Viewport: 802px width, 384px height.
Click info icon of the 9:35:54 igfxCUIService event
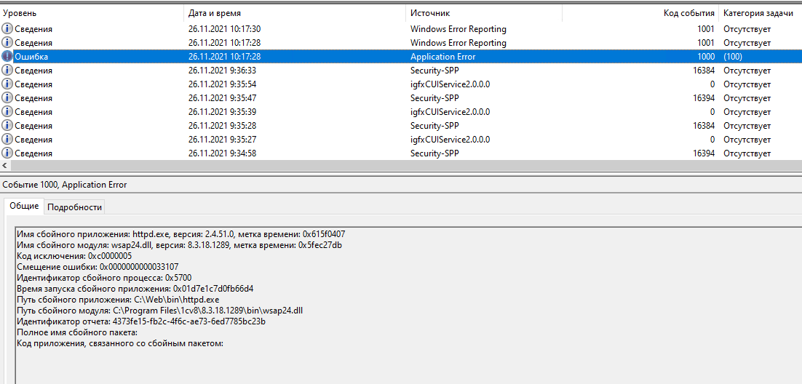pyautogui.click(x=7, y=84)
